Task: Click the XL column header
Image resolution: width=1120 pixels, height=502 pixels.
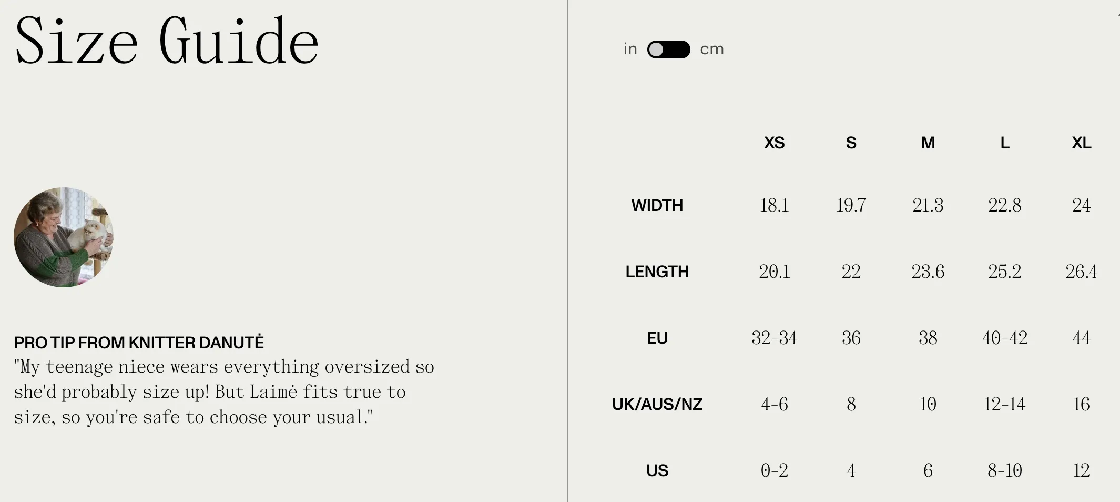Action: [1081, 143]
